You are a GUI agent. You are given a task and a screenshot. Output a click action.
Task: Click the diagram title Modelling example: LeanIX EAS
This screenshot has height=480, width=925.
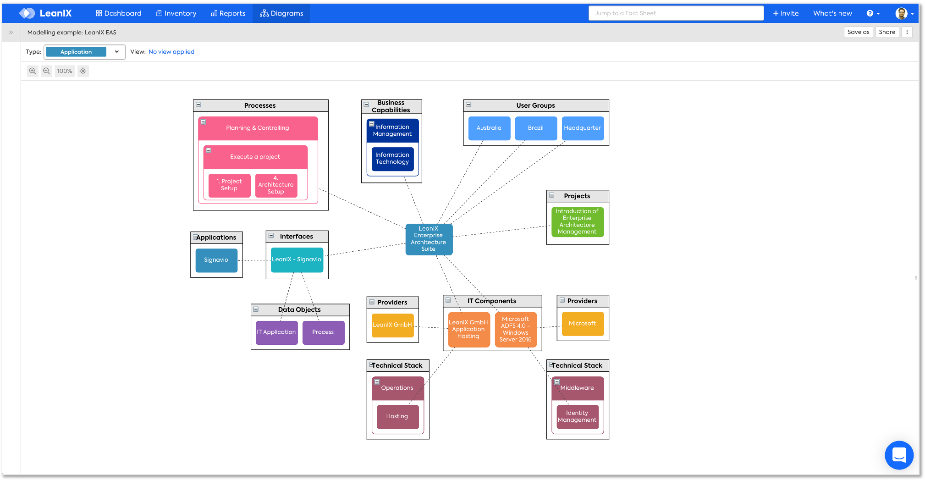(72, 33)
